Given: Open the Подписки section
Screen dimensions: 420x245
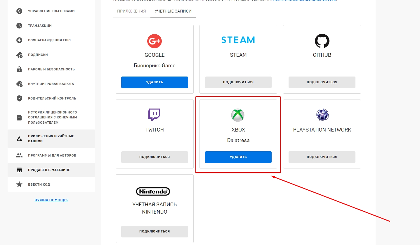Looking at the screenshot, I should [51, 55].
